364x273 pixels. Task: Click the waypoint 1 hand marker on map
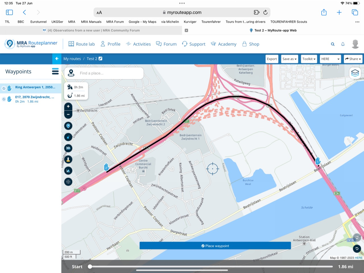click(318, 161)
